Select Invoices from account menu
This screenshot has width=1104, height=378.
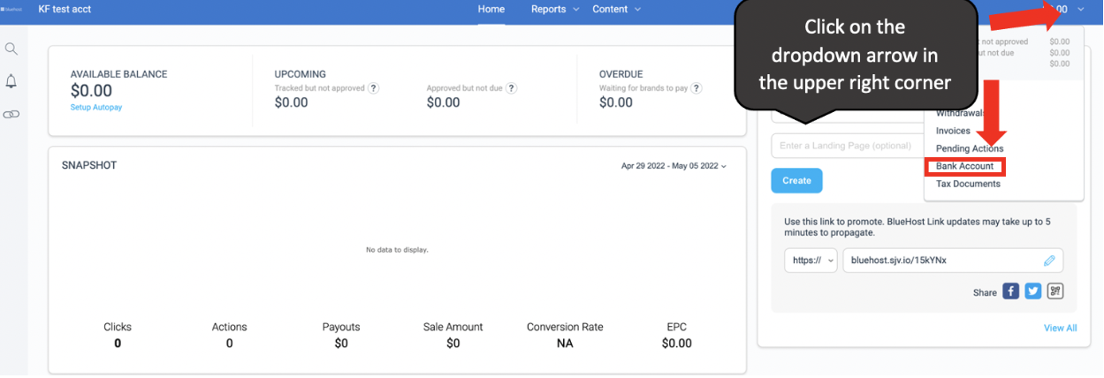(953, 131)
